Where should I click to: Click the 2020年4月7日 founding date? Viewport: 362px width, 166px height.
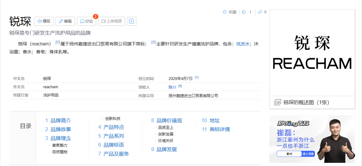(181, 78)
